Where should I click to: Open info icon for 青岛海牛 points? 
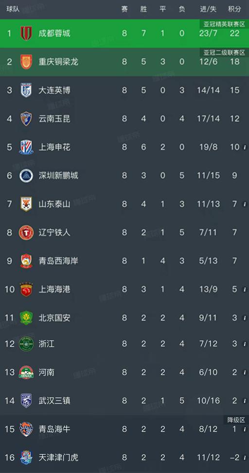[245, 429]
